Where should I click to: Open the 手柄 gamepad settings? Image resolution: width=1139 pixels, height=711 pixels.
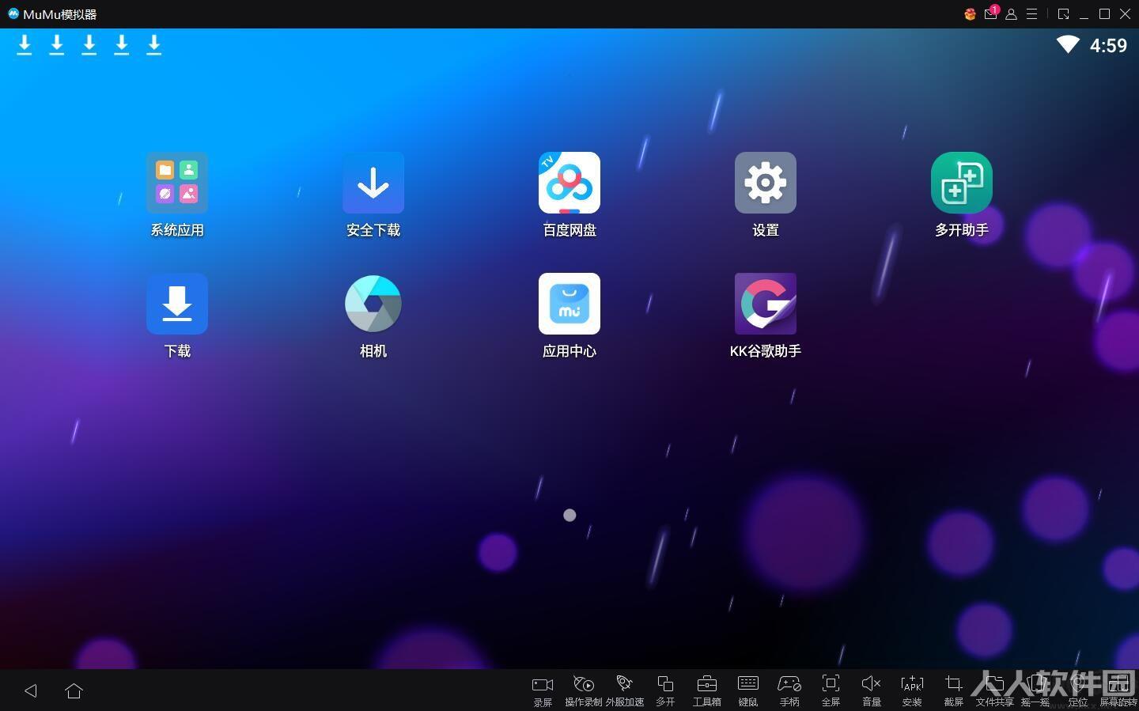789,690
